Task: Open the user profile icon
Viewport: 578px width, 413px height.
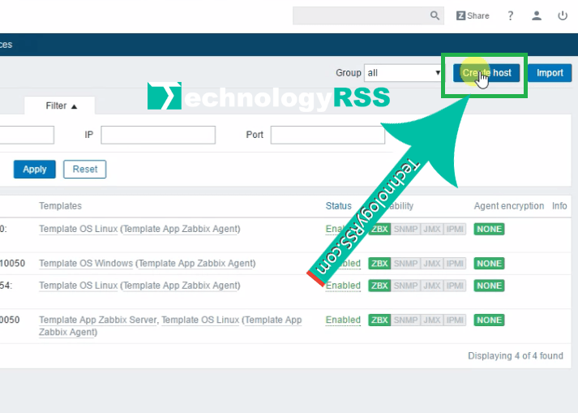Action: tap(537, 15)
